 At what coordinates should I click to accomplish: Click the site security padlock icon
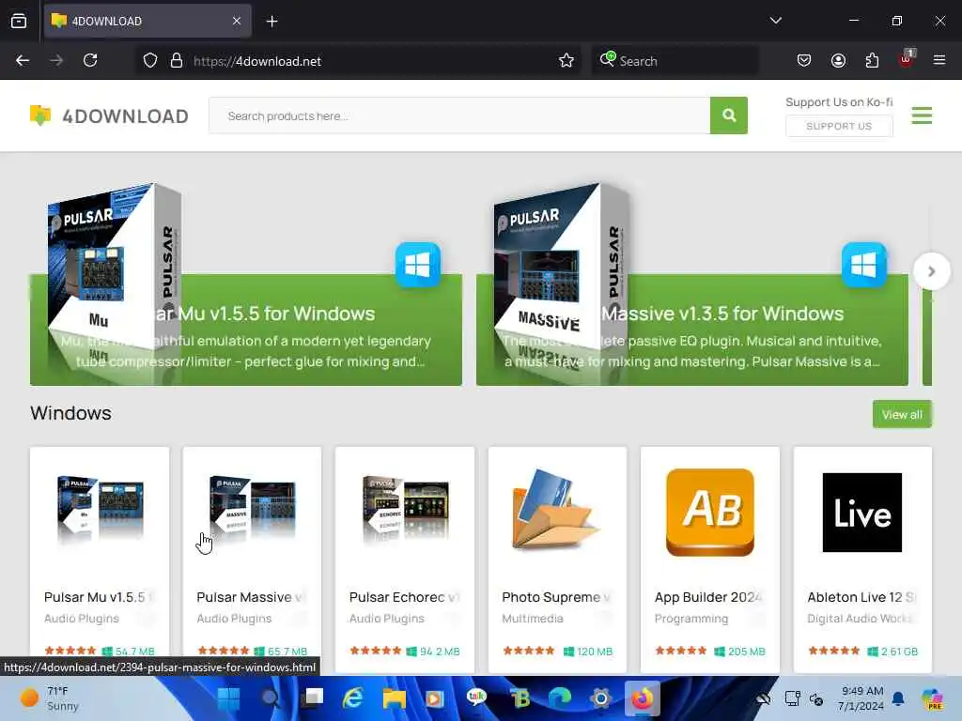177,61
